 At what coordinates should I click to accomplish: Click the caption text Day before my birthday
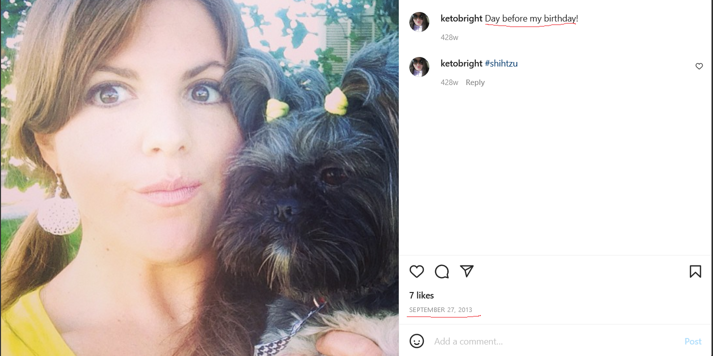coord(531,18)
